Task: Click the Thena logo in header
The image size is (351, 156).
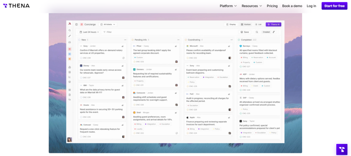Action: [x=16, y=6]
